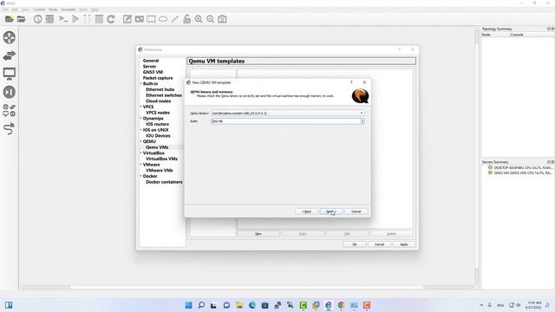The image size is (555, 312).
Task: Browse routers in the device sidebar
Action: (x=10, y=37)
